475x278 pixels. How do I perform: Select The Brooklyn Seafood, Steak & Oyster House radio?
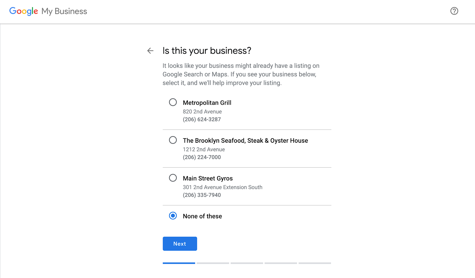[173, 140]
